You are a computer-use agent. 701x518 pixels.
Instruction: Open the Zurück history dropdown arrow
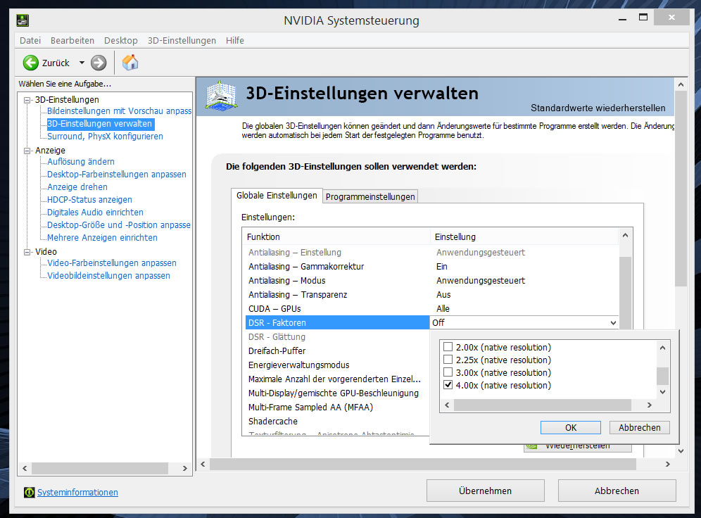(82, 63)
